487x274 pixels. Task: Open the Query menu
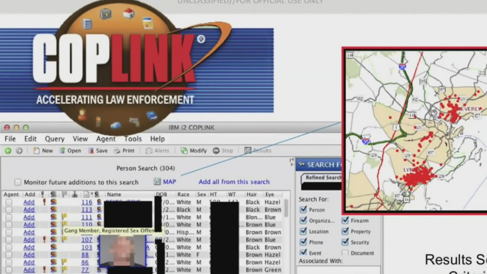55,139
